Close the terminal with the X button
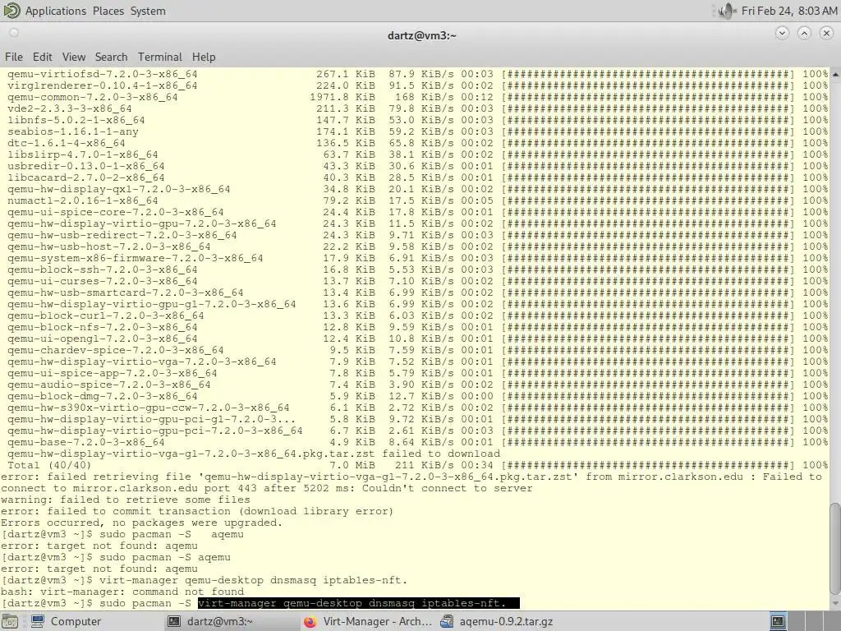The height and width of the screenshot is (631, 841). pos(826,33)
